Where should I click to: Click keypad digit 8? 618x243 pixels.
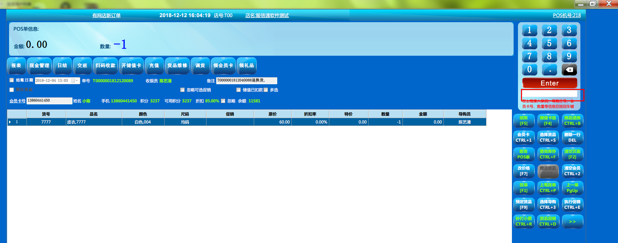pos(549,56)
